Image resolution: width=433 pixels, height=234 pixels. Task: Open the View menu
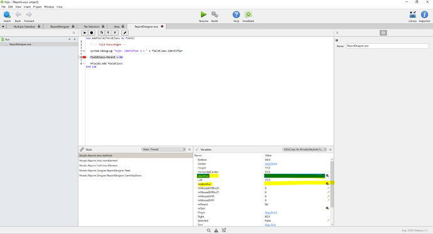click(18, 7)
